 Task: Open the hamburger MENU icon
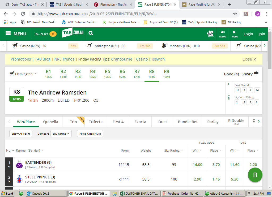click(x=8, y=33)
